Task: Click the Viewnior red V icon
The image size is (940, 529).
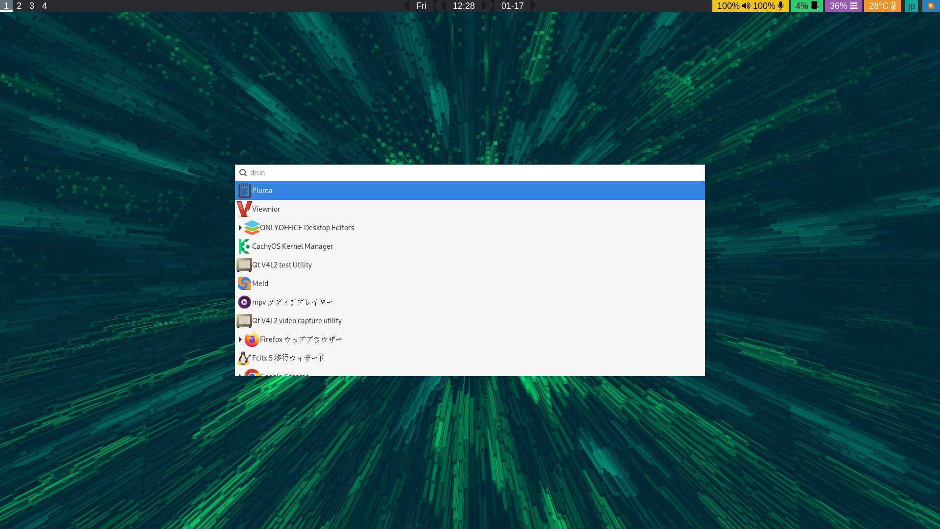Action: tap(244, 209)
